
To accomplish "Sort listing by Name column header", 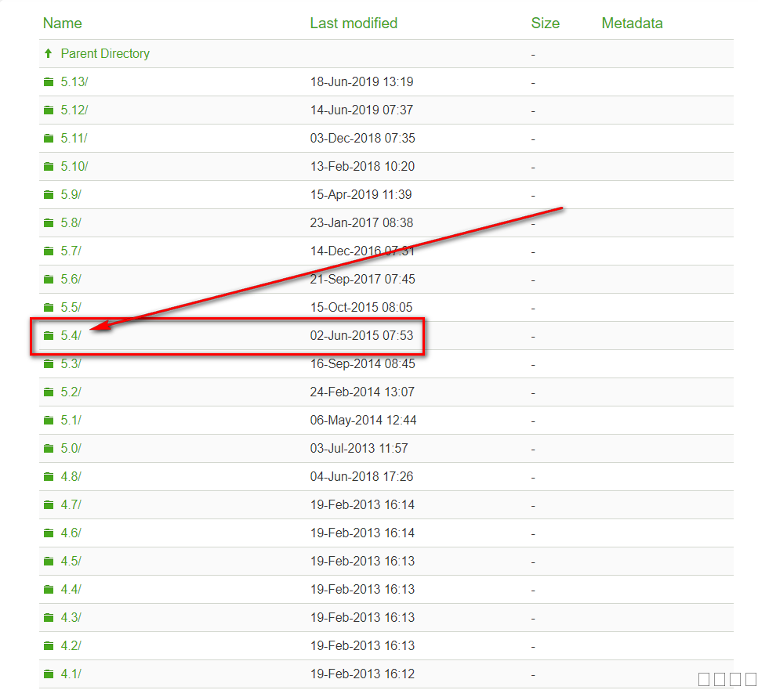I will click(x=62, y=23).
